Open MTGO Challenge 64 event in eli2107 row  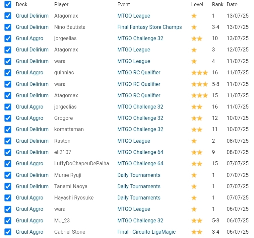[x=140, y=152]
